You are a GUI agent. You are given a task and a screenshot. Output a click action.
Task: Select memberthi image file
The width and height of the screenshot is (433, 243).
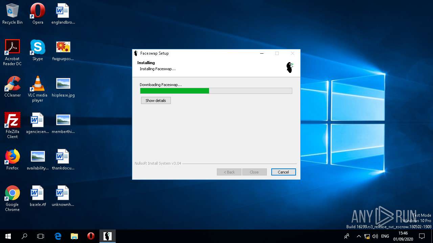click(63, 123)
